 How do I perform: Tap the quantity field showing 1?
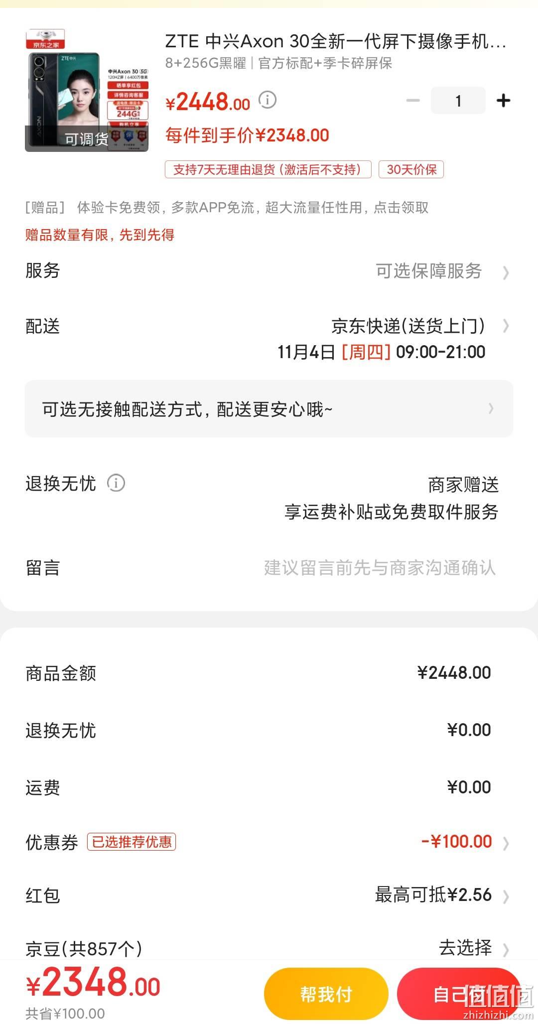click(x=458, y=101)
